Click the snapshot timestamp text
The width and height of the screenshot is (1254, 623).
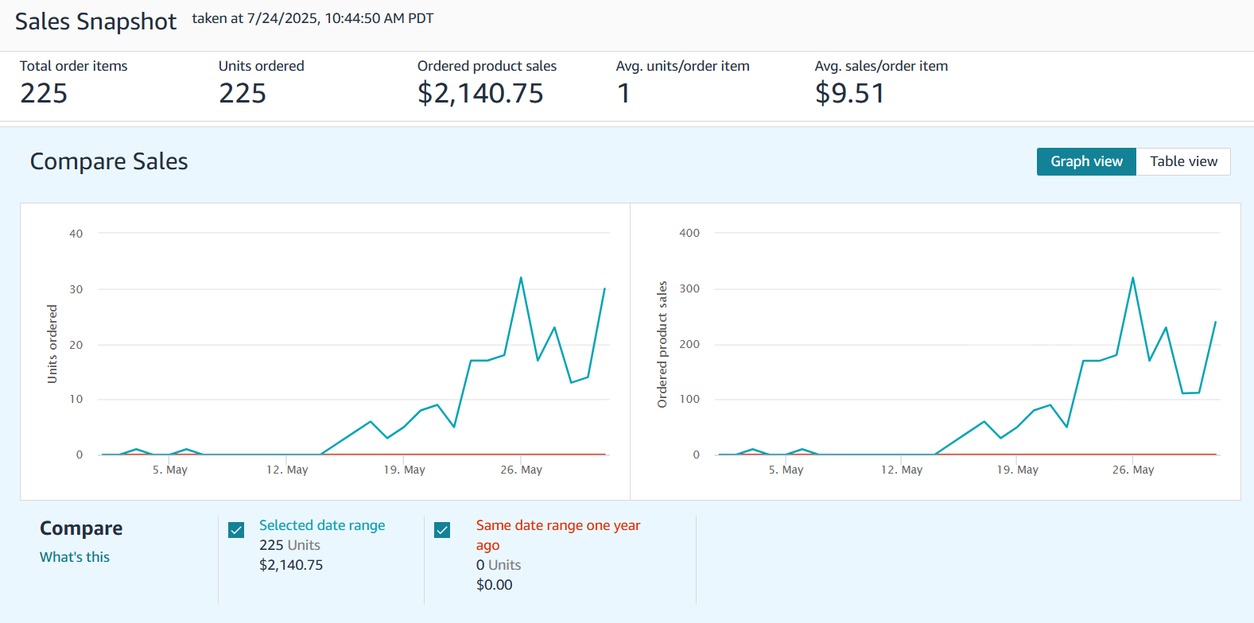coord(313,18)
